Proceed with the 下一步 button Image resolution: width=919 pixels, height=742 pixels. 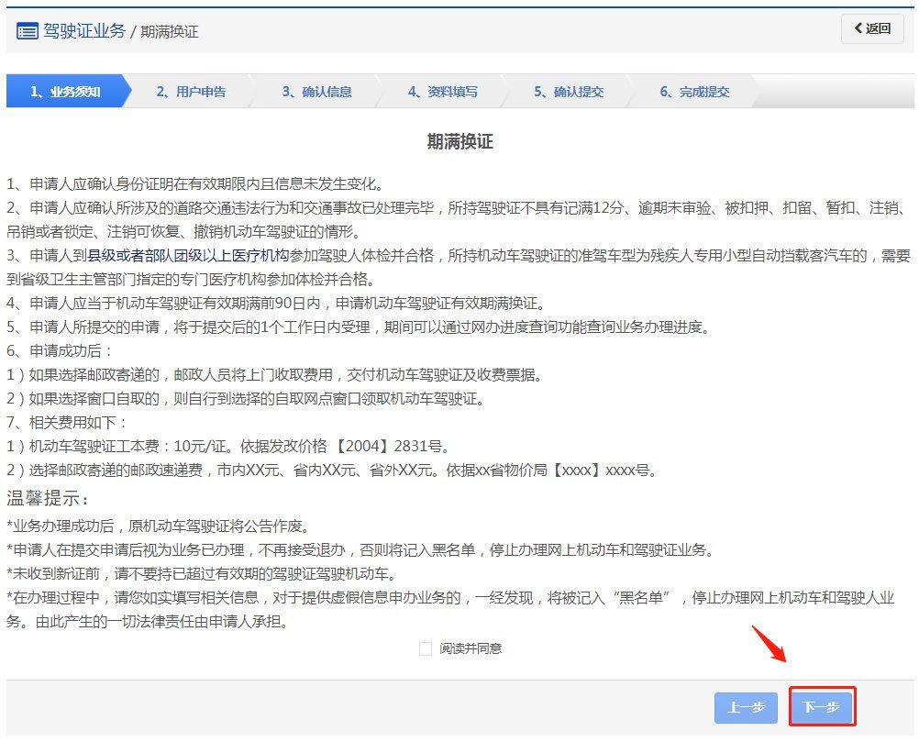point(822,707)
